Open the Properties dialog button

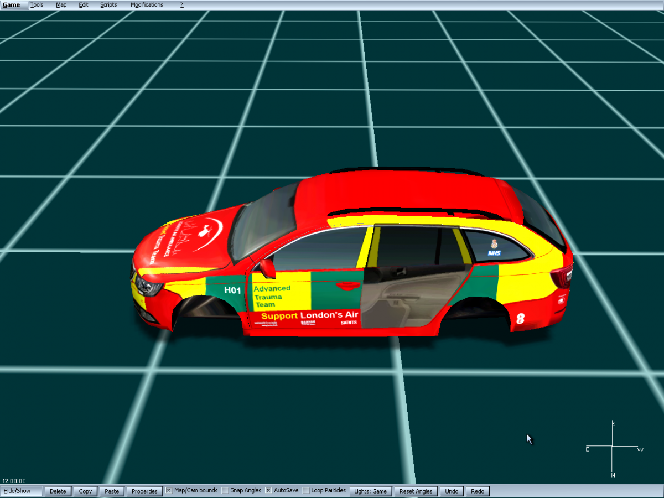[x=144, y=491]
